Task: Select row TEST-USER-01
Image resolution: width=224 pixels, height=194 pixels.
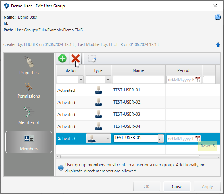Action: [x=138, y=90]
